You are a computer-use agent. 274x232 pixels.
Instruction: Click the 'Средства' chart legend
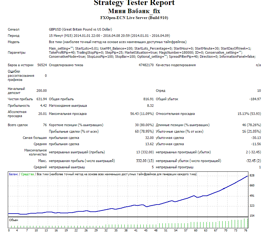27,174
